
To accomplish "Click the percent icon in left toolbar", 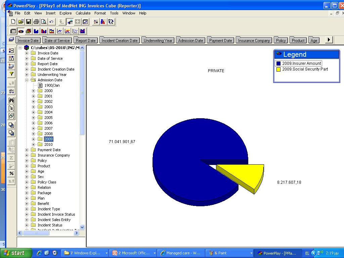I will pyautogui.click(x=11, y=173).
